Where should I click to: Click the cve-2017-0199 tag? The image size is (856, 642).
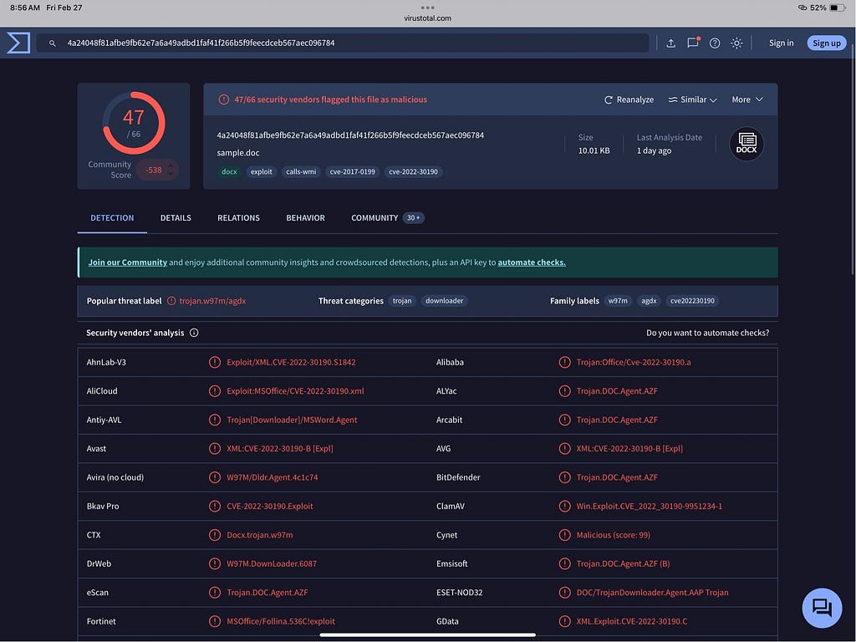point(353,171)
